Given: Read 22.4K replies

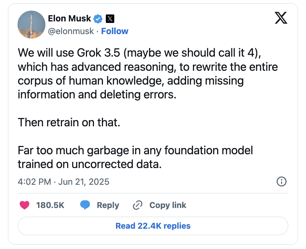Looking at the screenshot, I should pyautogui.click(x=153, y=226).
